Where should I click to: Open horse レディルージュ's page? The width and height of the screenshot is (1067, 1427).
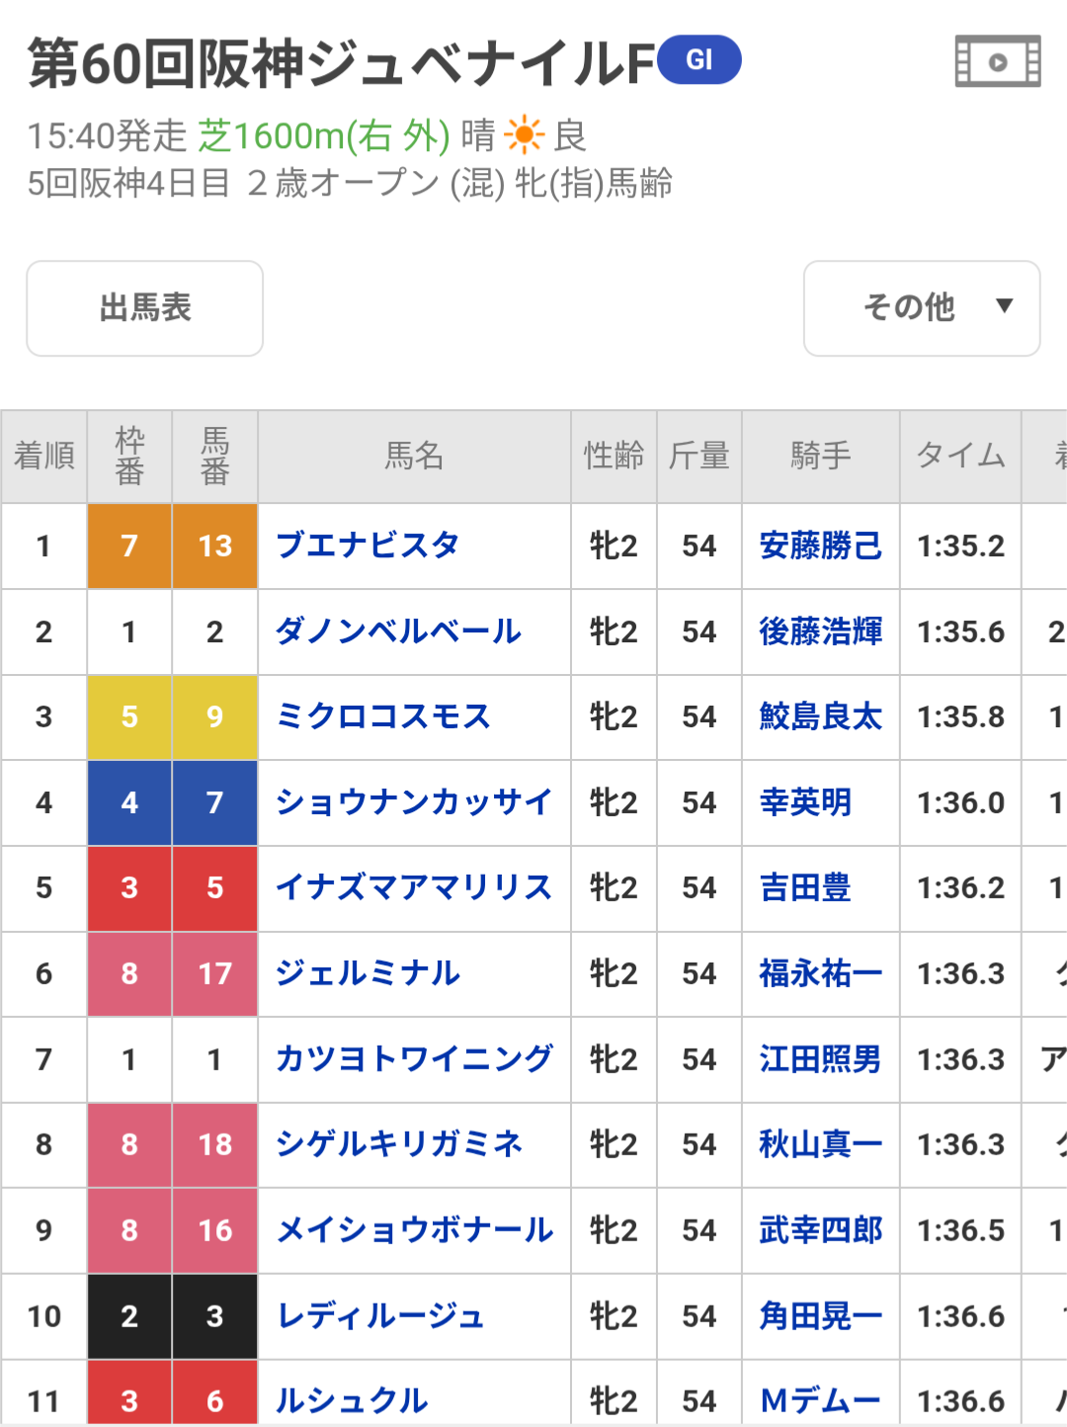point(381,1316)
